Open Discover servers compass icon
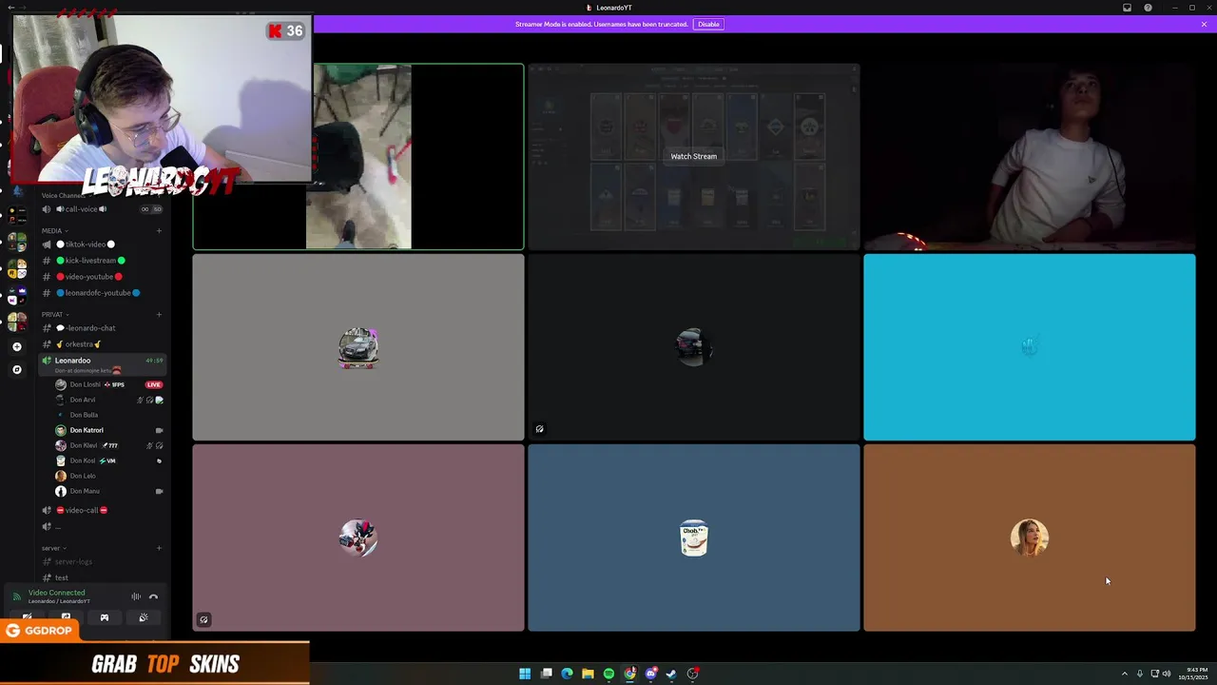This screenshot has height=685, width=1217. click(16, 369)
